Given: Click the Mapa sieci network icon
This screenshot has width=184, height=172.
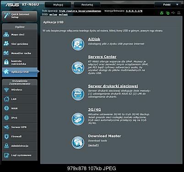Looking at the screenshot, I should pos(6,34).
